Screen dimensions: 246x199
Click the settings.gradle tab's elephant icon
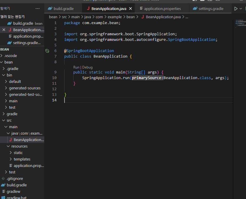195,9
